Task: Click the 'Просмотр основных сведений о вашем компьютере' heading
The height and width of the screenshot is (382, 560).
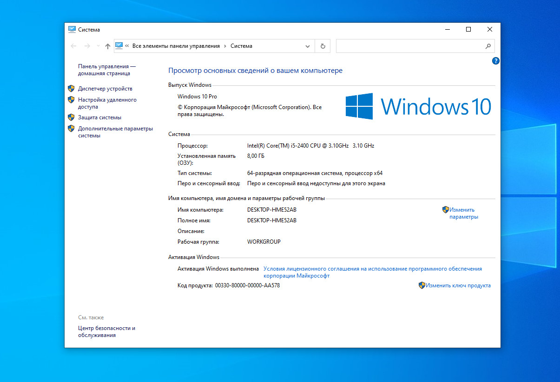Action: tap(255, 71)
